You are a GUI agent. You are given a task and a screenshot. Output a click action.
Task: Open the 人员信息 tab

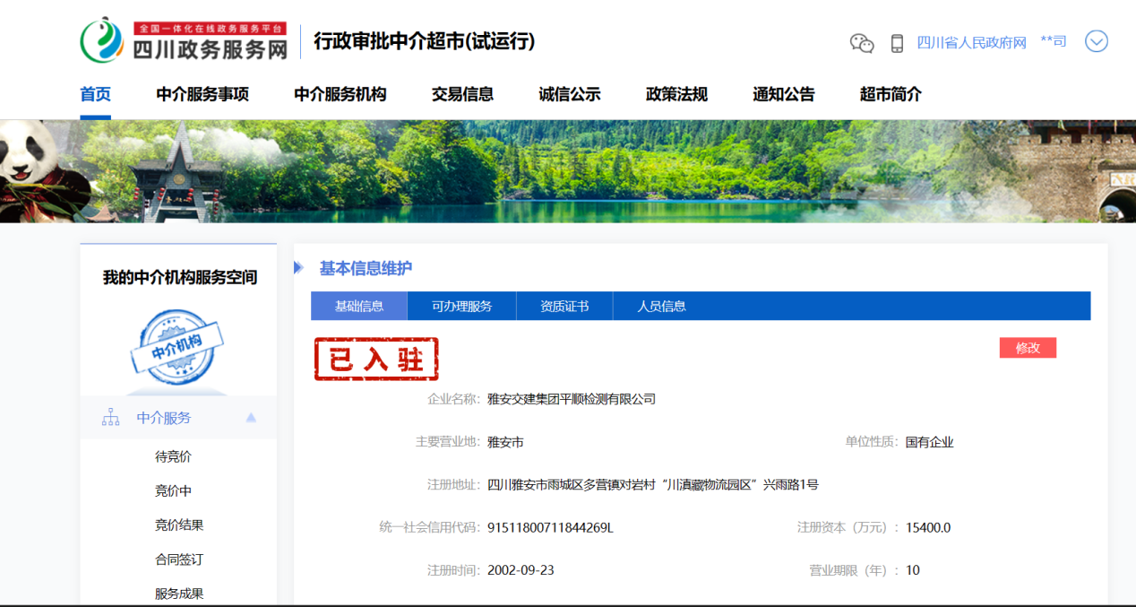point(661,306)
